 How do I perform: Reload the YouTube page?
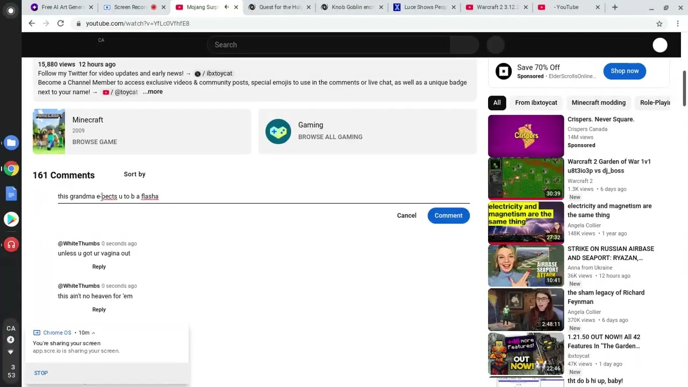point(60,23)
